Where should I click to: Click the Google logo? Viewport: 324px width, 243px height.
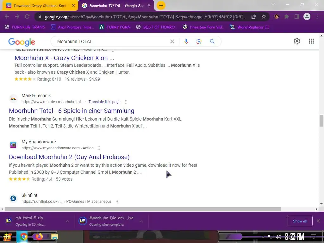click(22, 42)
